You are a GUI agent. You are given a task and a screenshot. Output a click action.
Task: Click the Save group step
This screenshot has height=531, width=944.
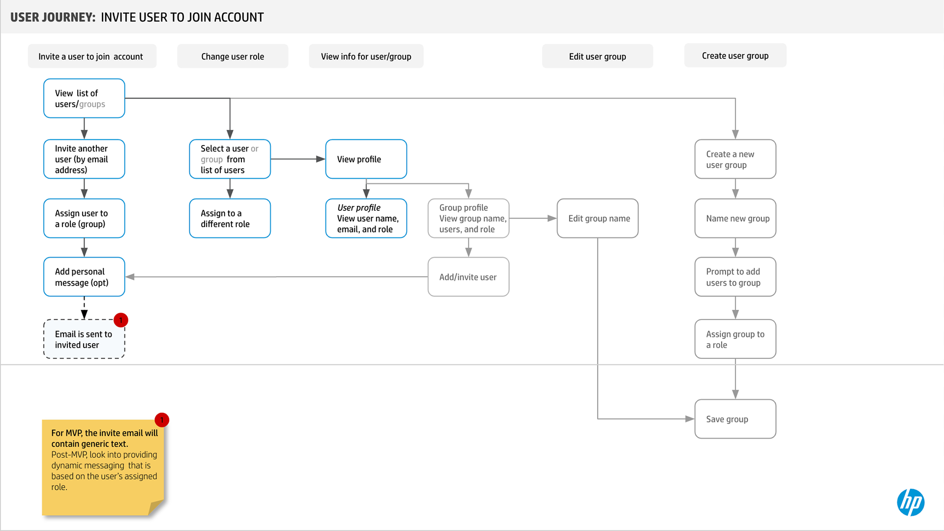735,419
